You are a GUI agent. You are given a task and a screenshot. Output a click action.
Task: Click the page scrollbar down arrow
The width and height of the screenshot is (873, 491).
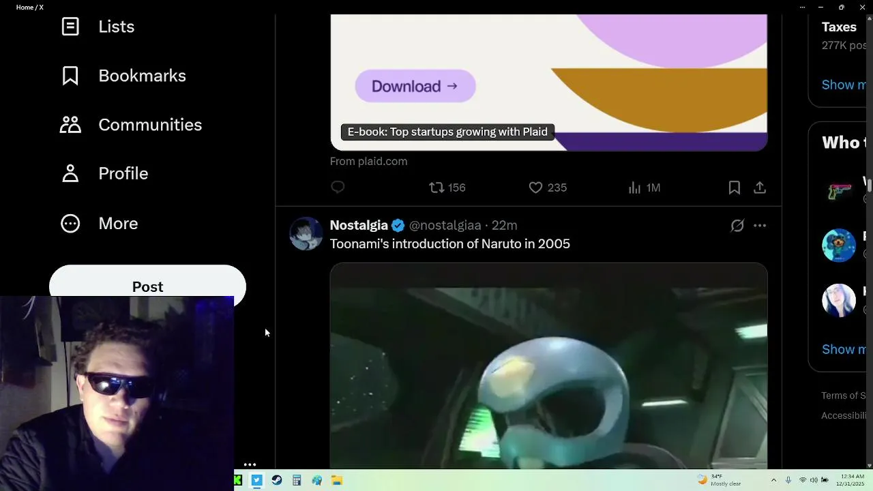point(869,466)
